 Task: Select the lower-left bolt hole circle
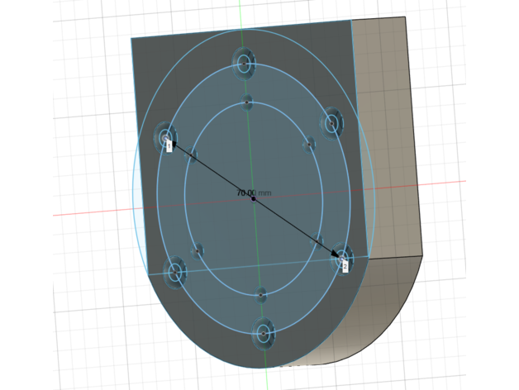pos(174,271)
